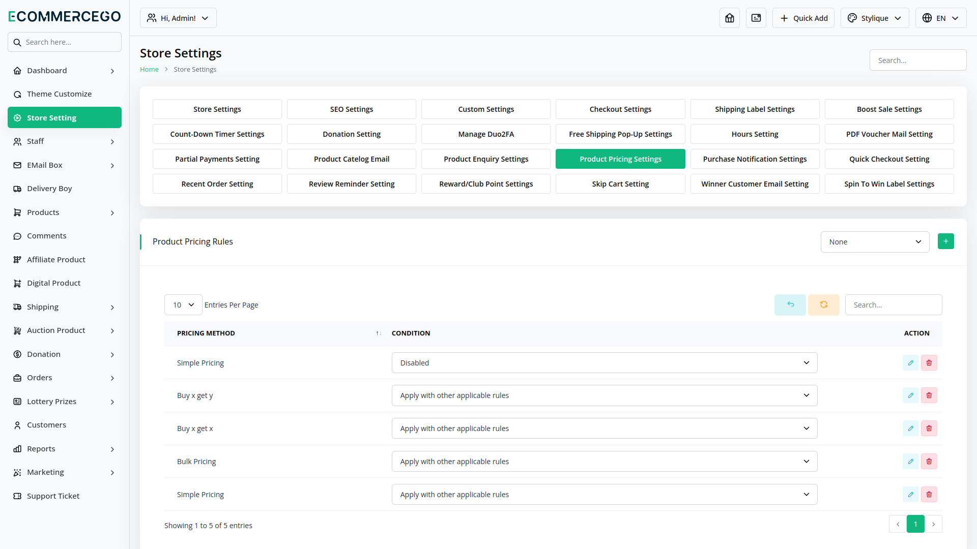Open Theme Customize in the sidebar
The height and width of the screenshot is (549, 977).
[x=65, y=94]
